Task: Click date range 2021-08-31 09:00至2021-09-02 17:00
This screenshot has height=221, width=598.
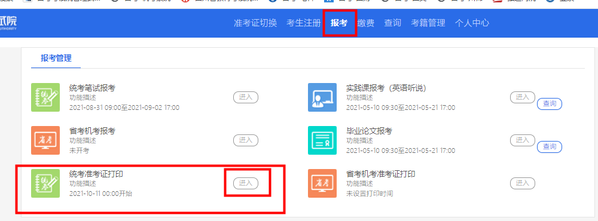Action: pyautogui.click(x=124, y=108)
